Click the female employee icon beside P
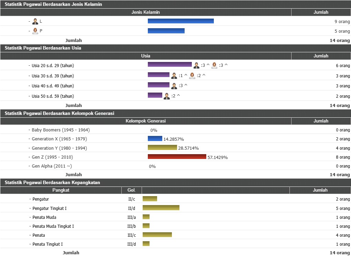This screenshot has width=351, height=256. point(35,31)
